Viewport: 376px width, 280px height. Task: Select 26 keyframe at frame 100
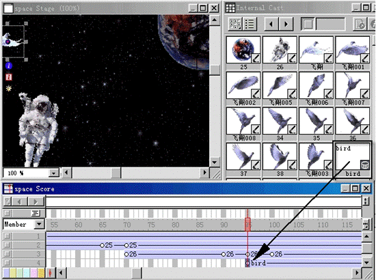(271, 254)
